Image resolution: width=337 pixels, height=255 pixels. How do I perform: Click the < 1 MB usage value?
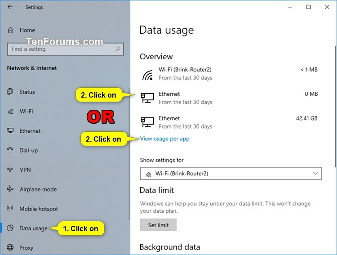tap(309, 70)
